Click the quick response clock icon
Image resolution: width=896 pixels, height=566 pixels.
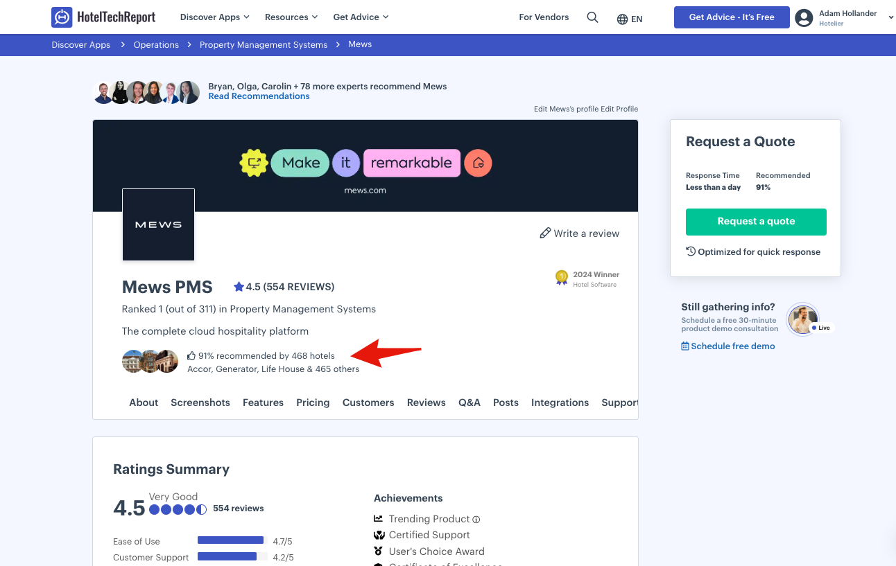tap(691, 251)
